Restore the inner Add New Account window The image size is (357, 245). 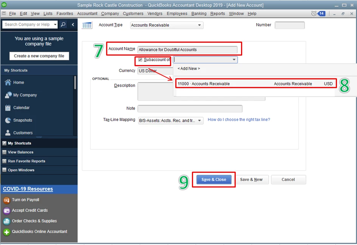[343, 14]
